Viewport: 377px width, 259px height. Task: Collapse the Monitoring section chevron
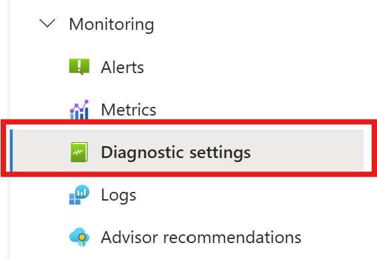coord(47,24)
